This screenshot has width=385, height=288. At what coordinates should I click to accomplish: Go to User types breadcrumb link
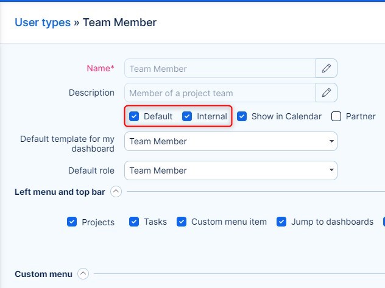[43, 23]
